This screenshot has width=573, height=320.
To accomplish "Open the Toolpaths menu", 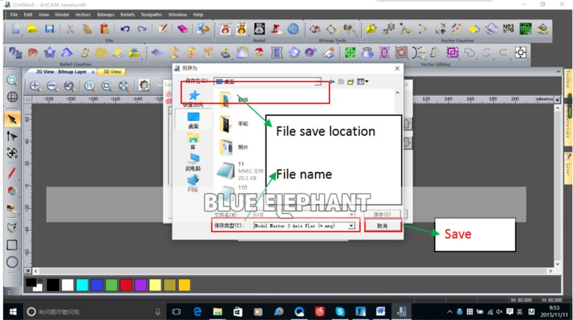I will (x=151, y=14).
